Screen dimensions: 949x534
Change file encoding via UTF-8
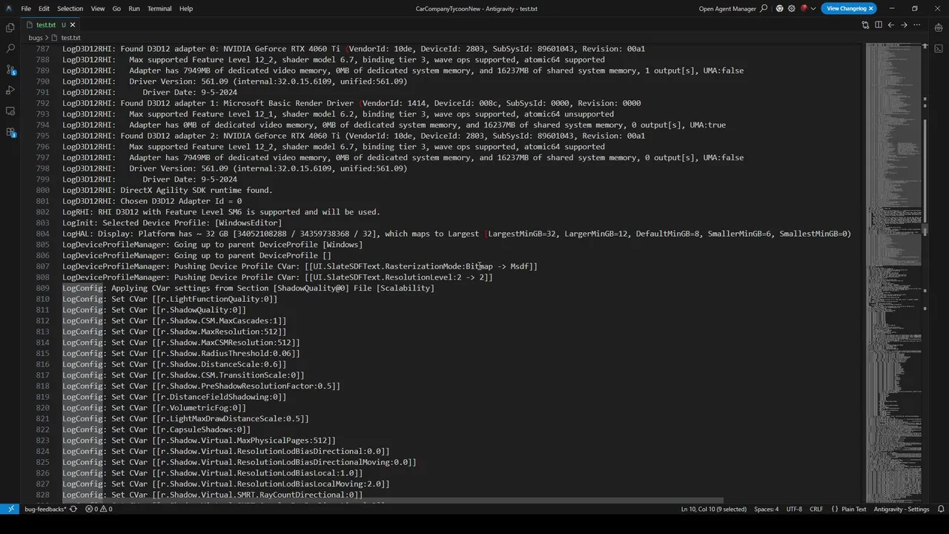point(794,509)
